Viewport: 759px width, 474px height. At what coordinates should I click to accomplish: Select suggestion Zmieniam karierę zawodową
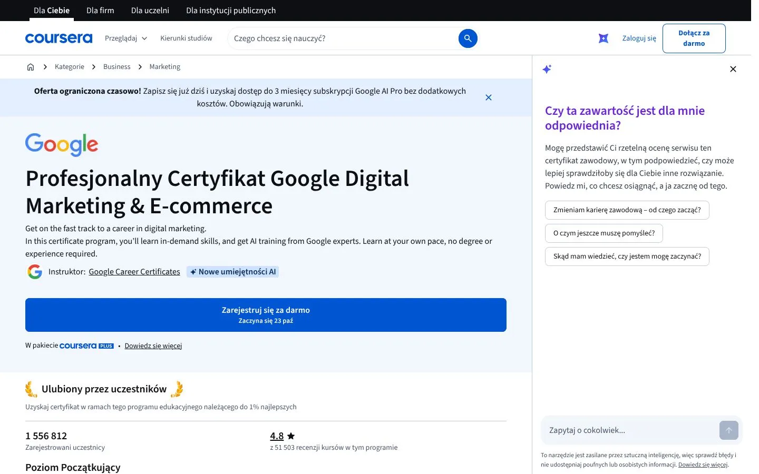(627, 210)
